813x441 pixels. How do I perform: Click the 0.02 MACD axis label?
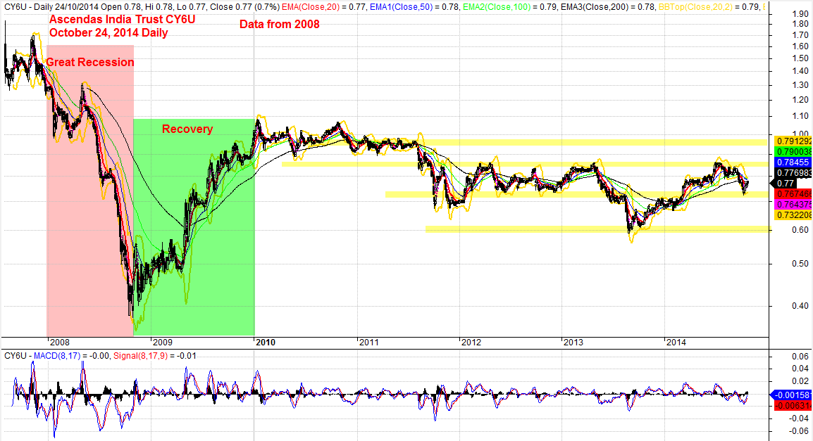pos(800,381)
